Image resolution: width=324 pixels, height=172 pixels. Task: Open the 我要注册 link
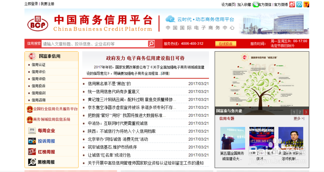click(x=47, y=4)
